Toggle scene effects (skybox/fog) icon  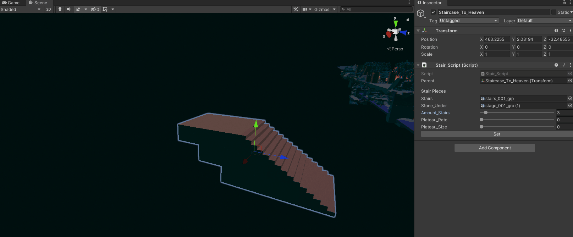[x=78, y=9]
